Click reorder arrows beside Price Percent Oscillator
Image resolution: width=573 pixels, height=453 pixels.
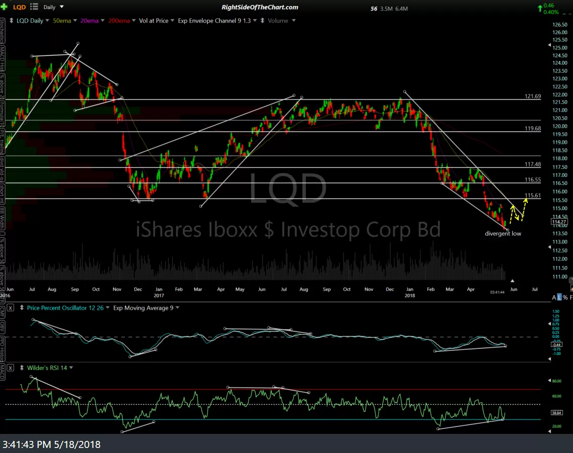coord(22,308)
